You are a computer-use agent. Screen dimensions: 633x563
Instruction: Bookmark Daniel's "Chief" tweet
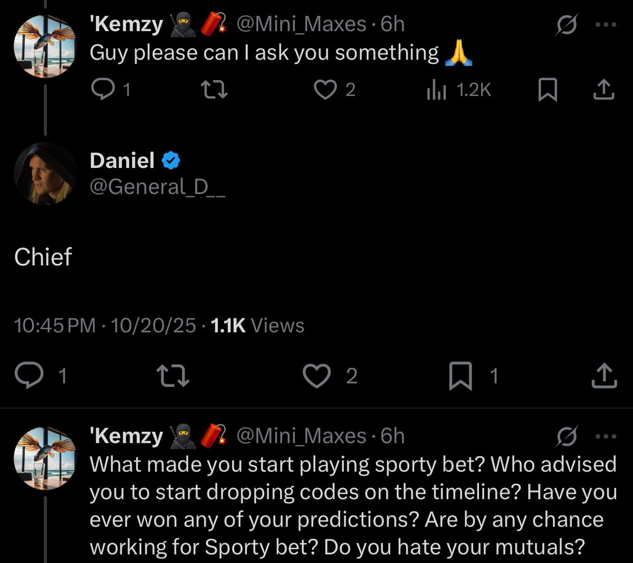click(x=461, y=376)
